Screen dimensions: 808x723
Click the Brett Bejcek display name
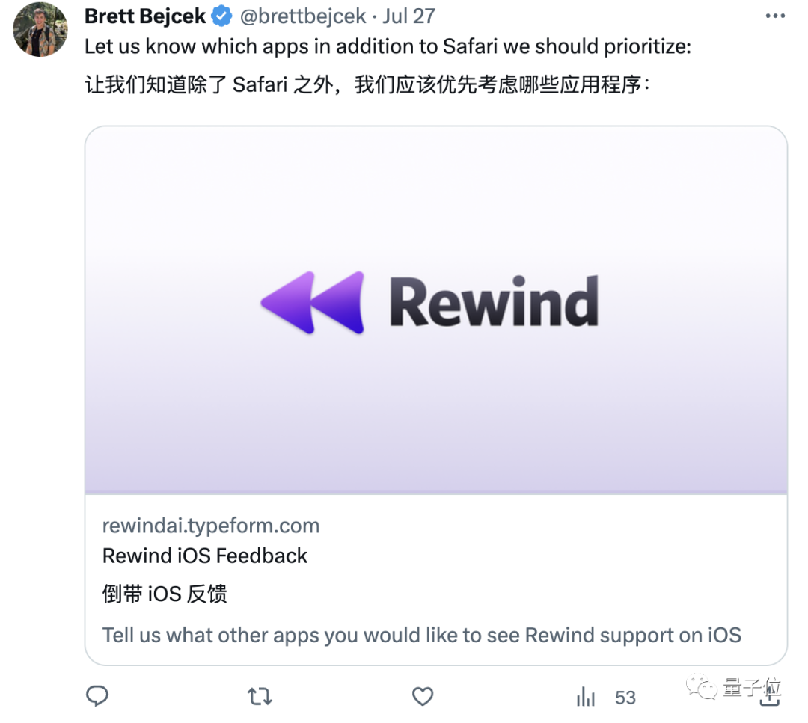click(x=145, y=16)
